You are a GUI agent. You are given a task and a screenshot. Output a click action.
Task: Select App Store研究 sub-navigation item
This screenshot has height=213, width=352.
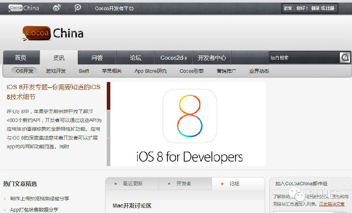point(151,71)
